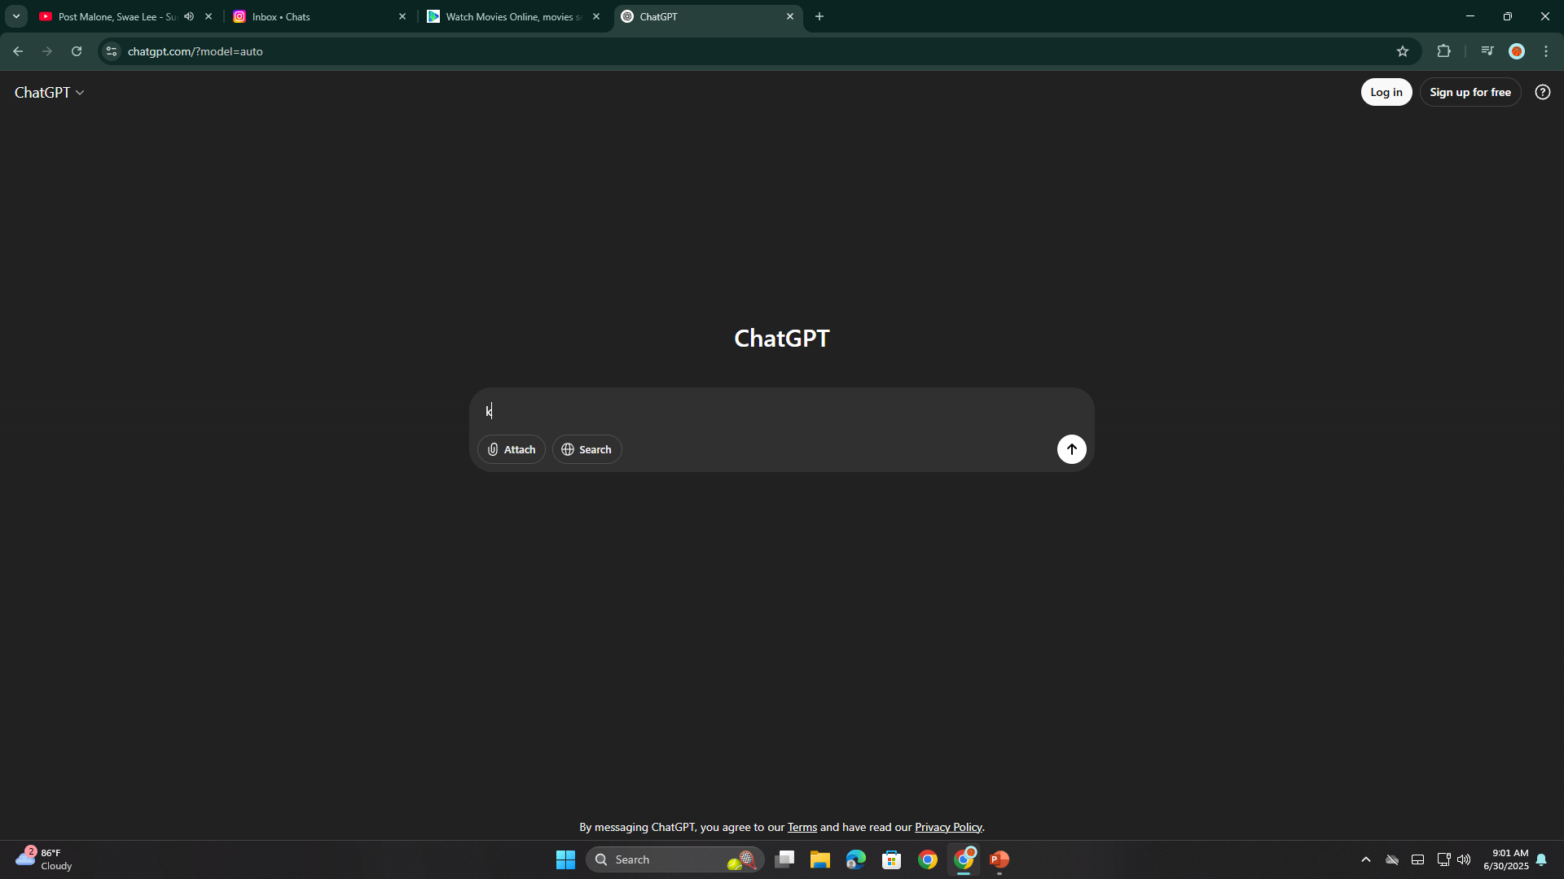Image resolution: width=1564 pixels, height=879 pixels.
Task: View site information icon in address bar
Action: point(112,51)
